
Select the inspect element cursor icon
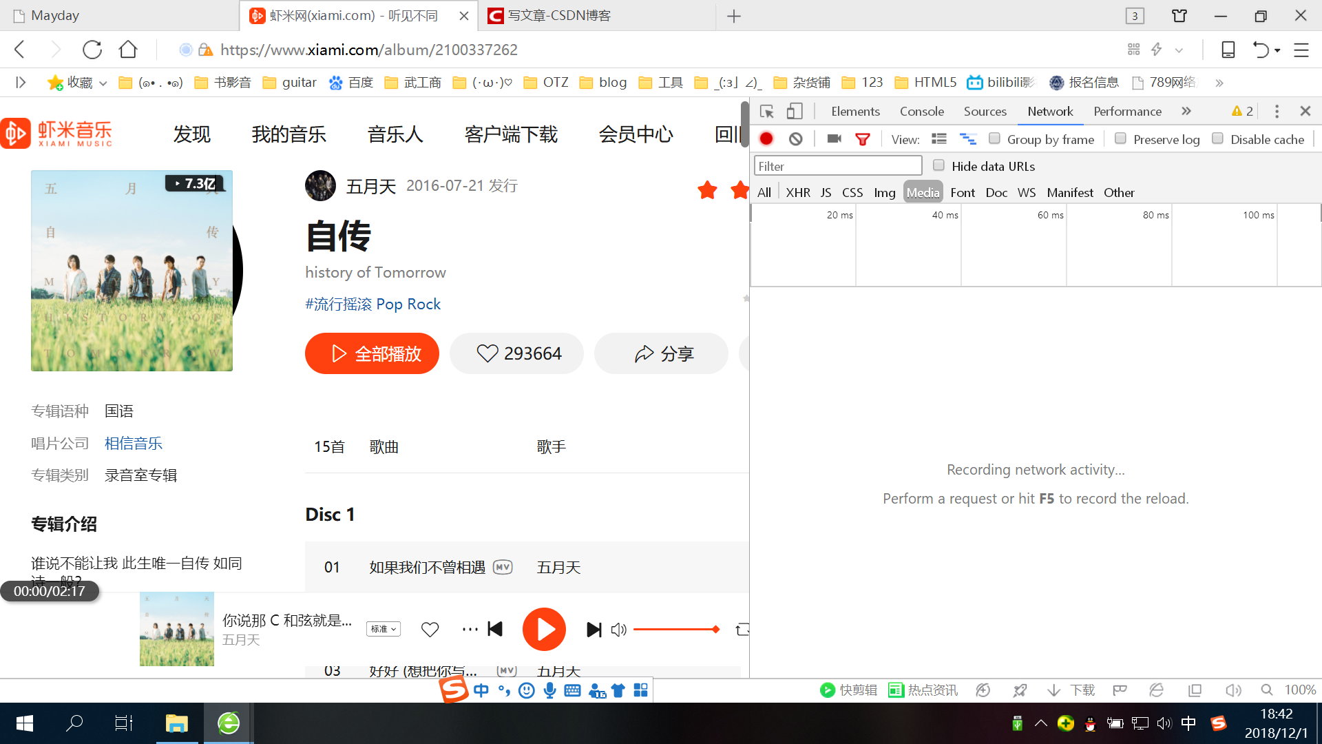(766, 112)
